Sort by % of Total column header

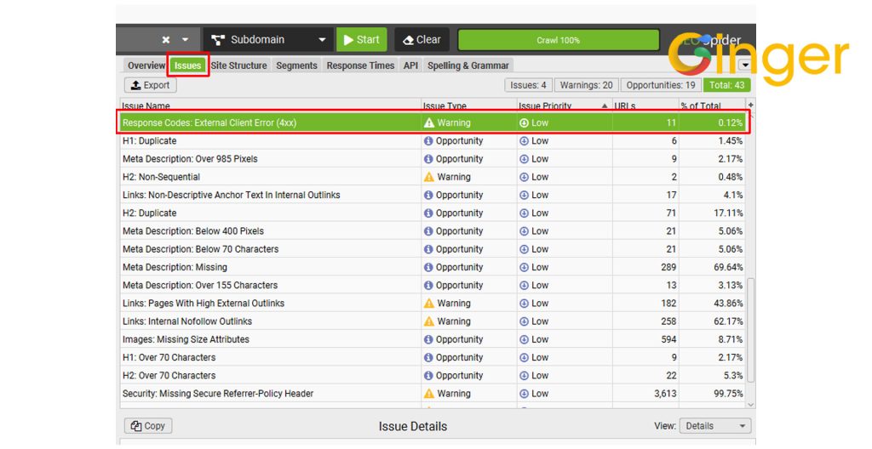(712, 105)
